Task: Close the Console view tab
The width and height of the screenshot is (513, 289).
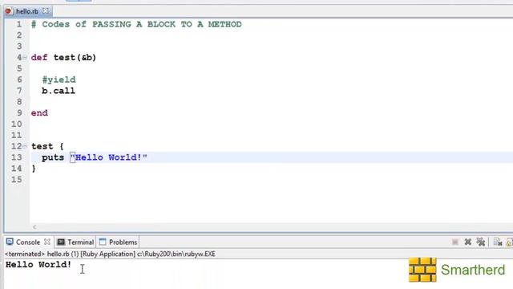Action: 47,242
